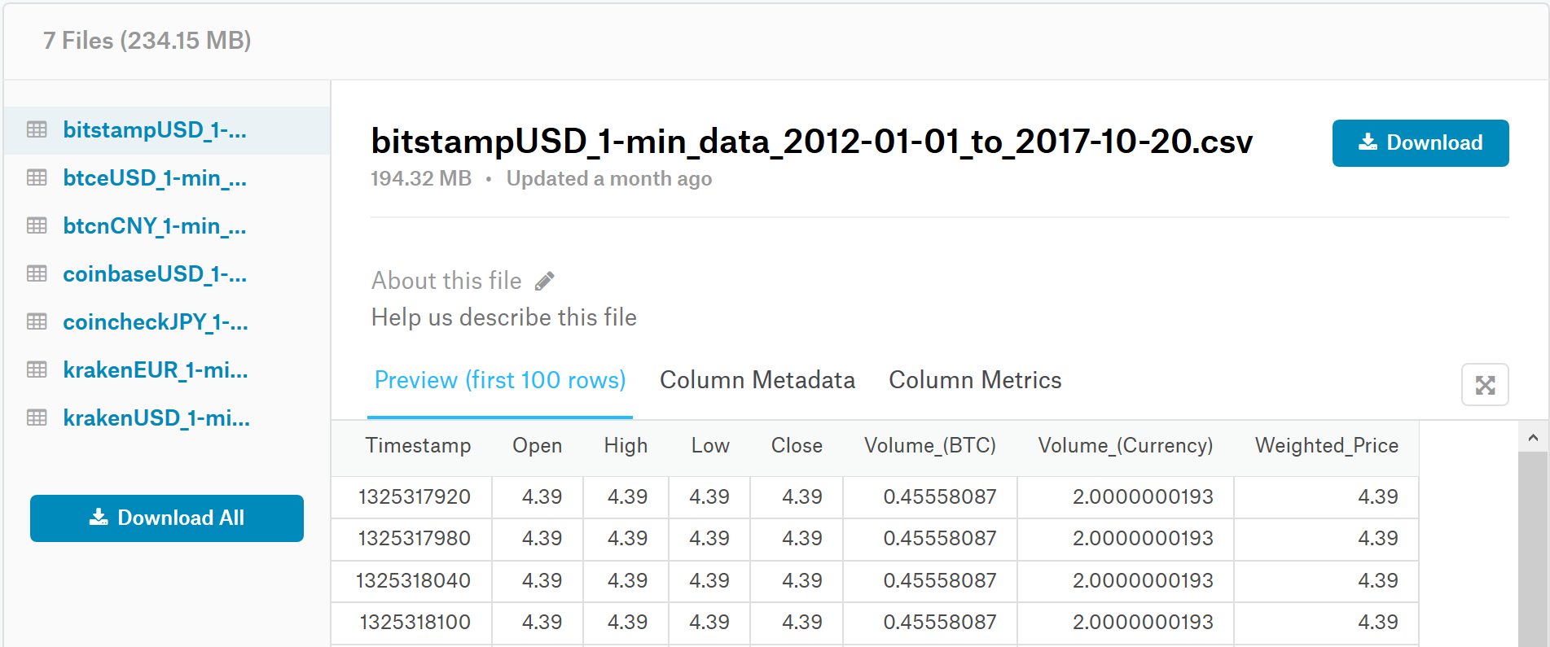Switch to the Column Metrics tab
The height and width of the screenshot is (647, 1550).
pos(975,380)
